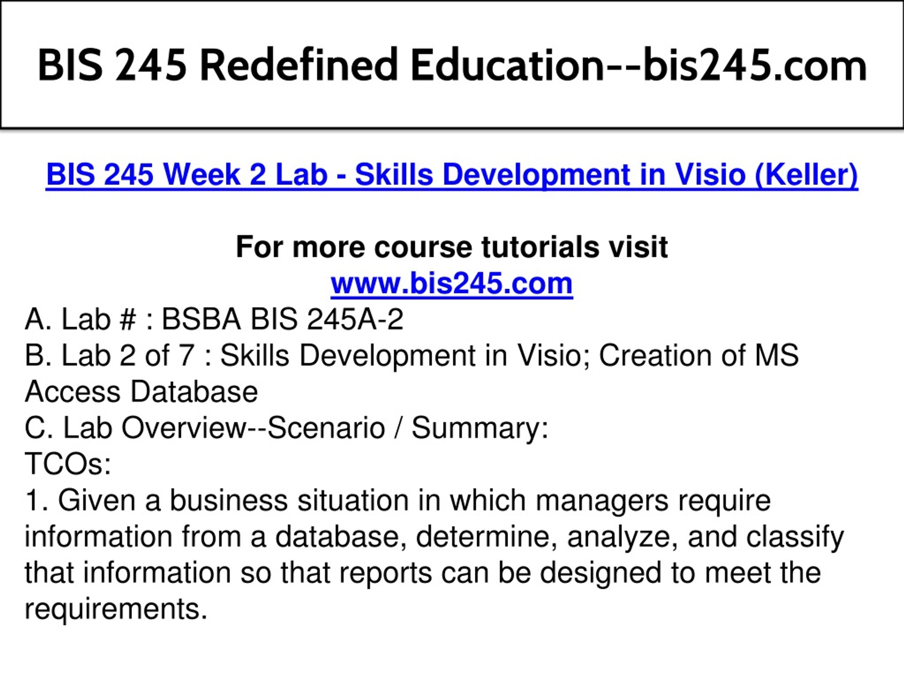
Task: Click 'managers require' in the numbered paragraph
Action: click(653, 501)
